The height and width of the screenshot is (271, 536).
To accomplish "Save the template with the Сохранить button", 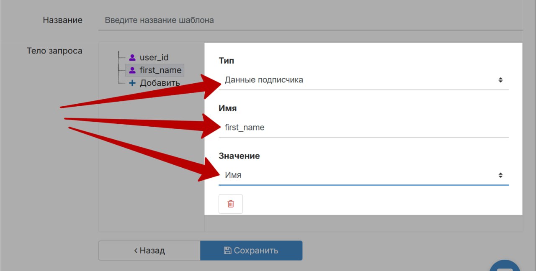I will (251, 251).
